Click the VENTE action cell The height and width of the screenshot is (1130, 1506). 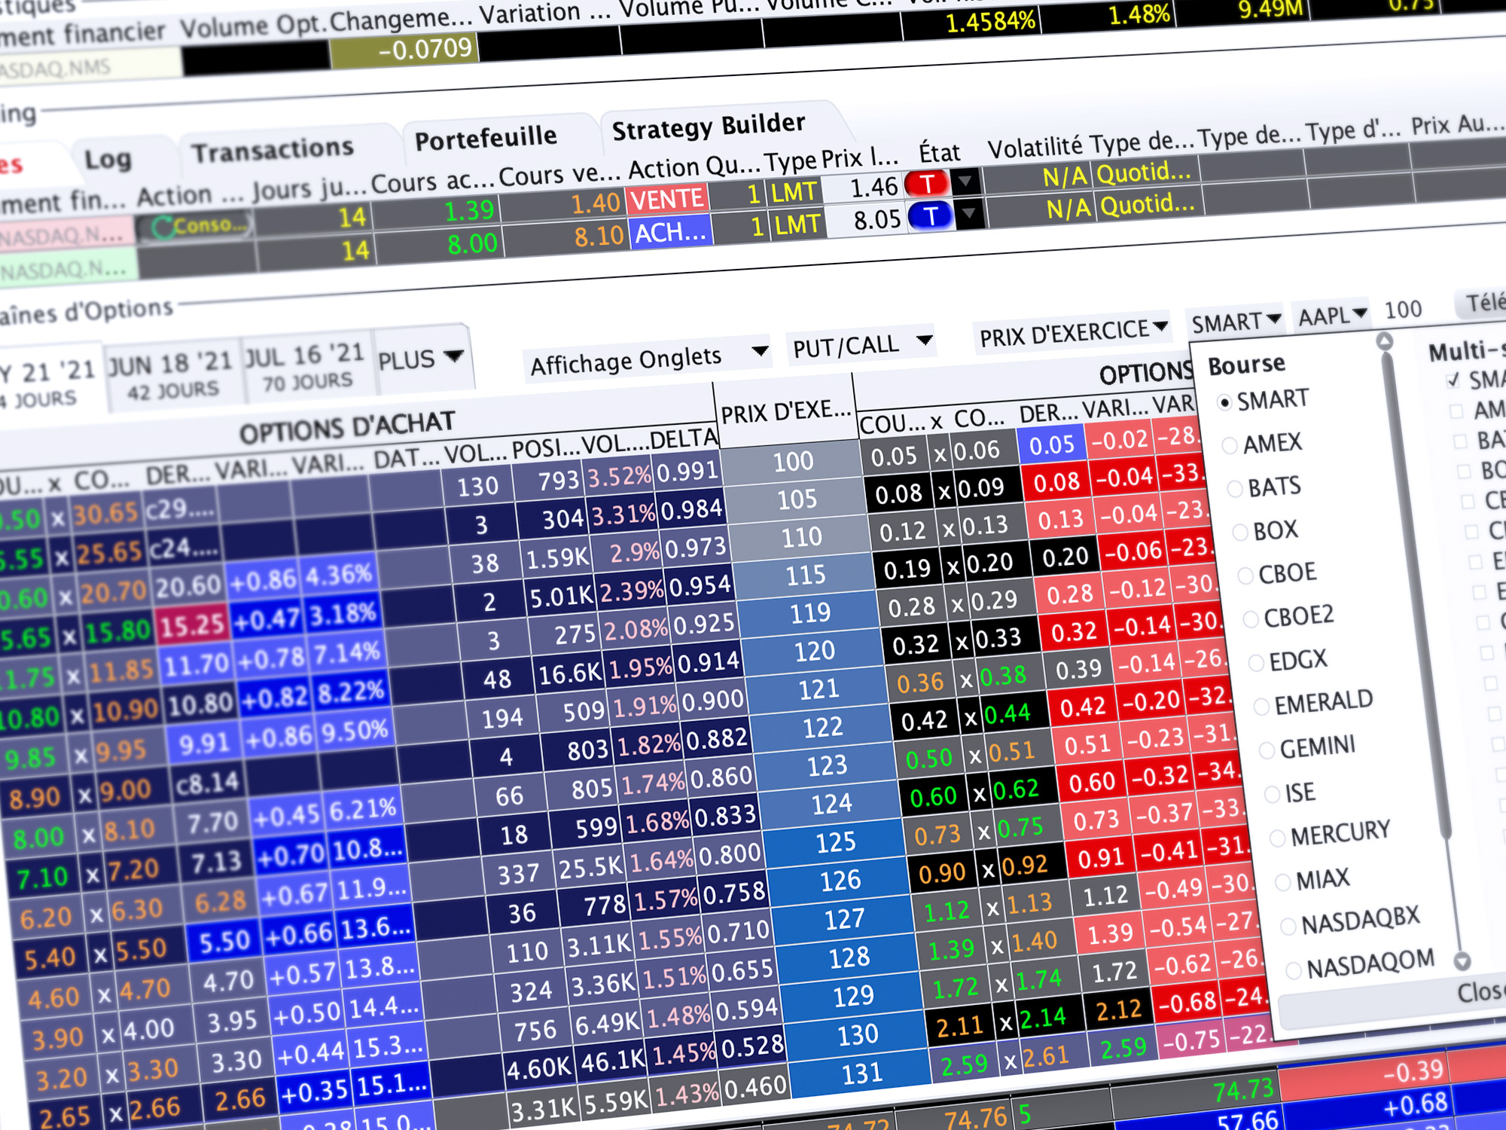tap(667, 199)
